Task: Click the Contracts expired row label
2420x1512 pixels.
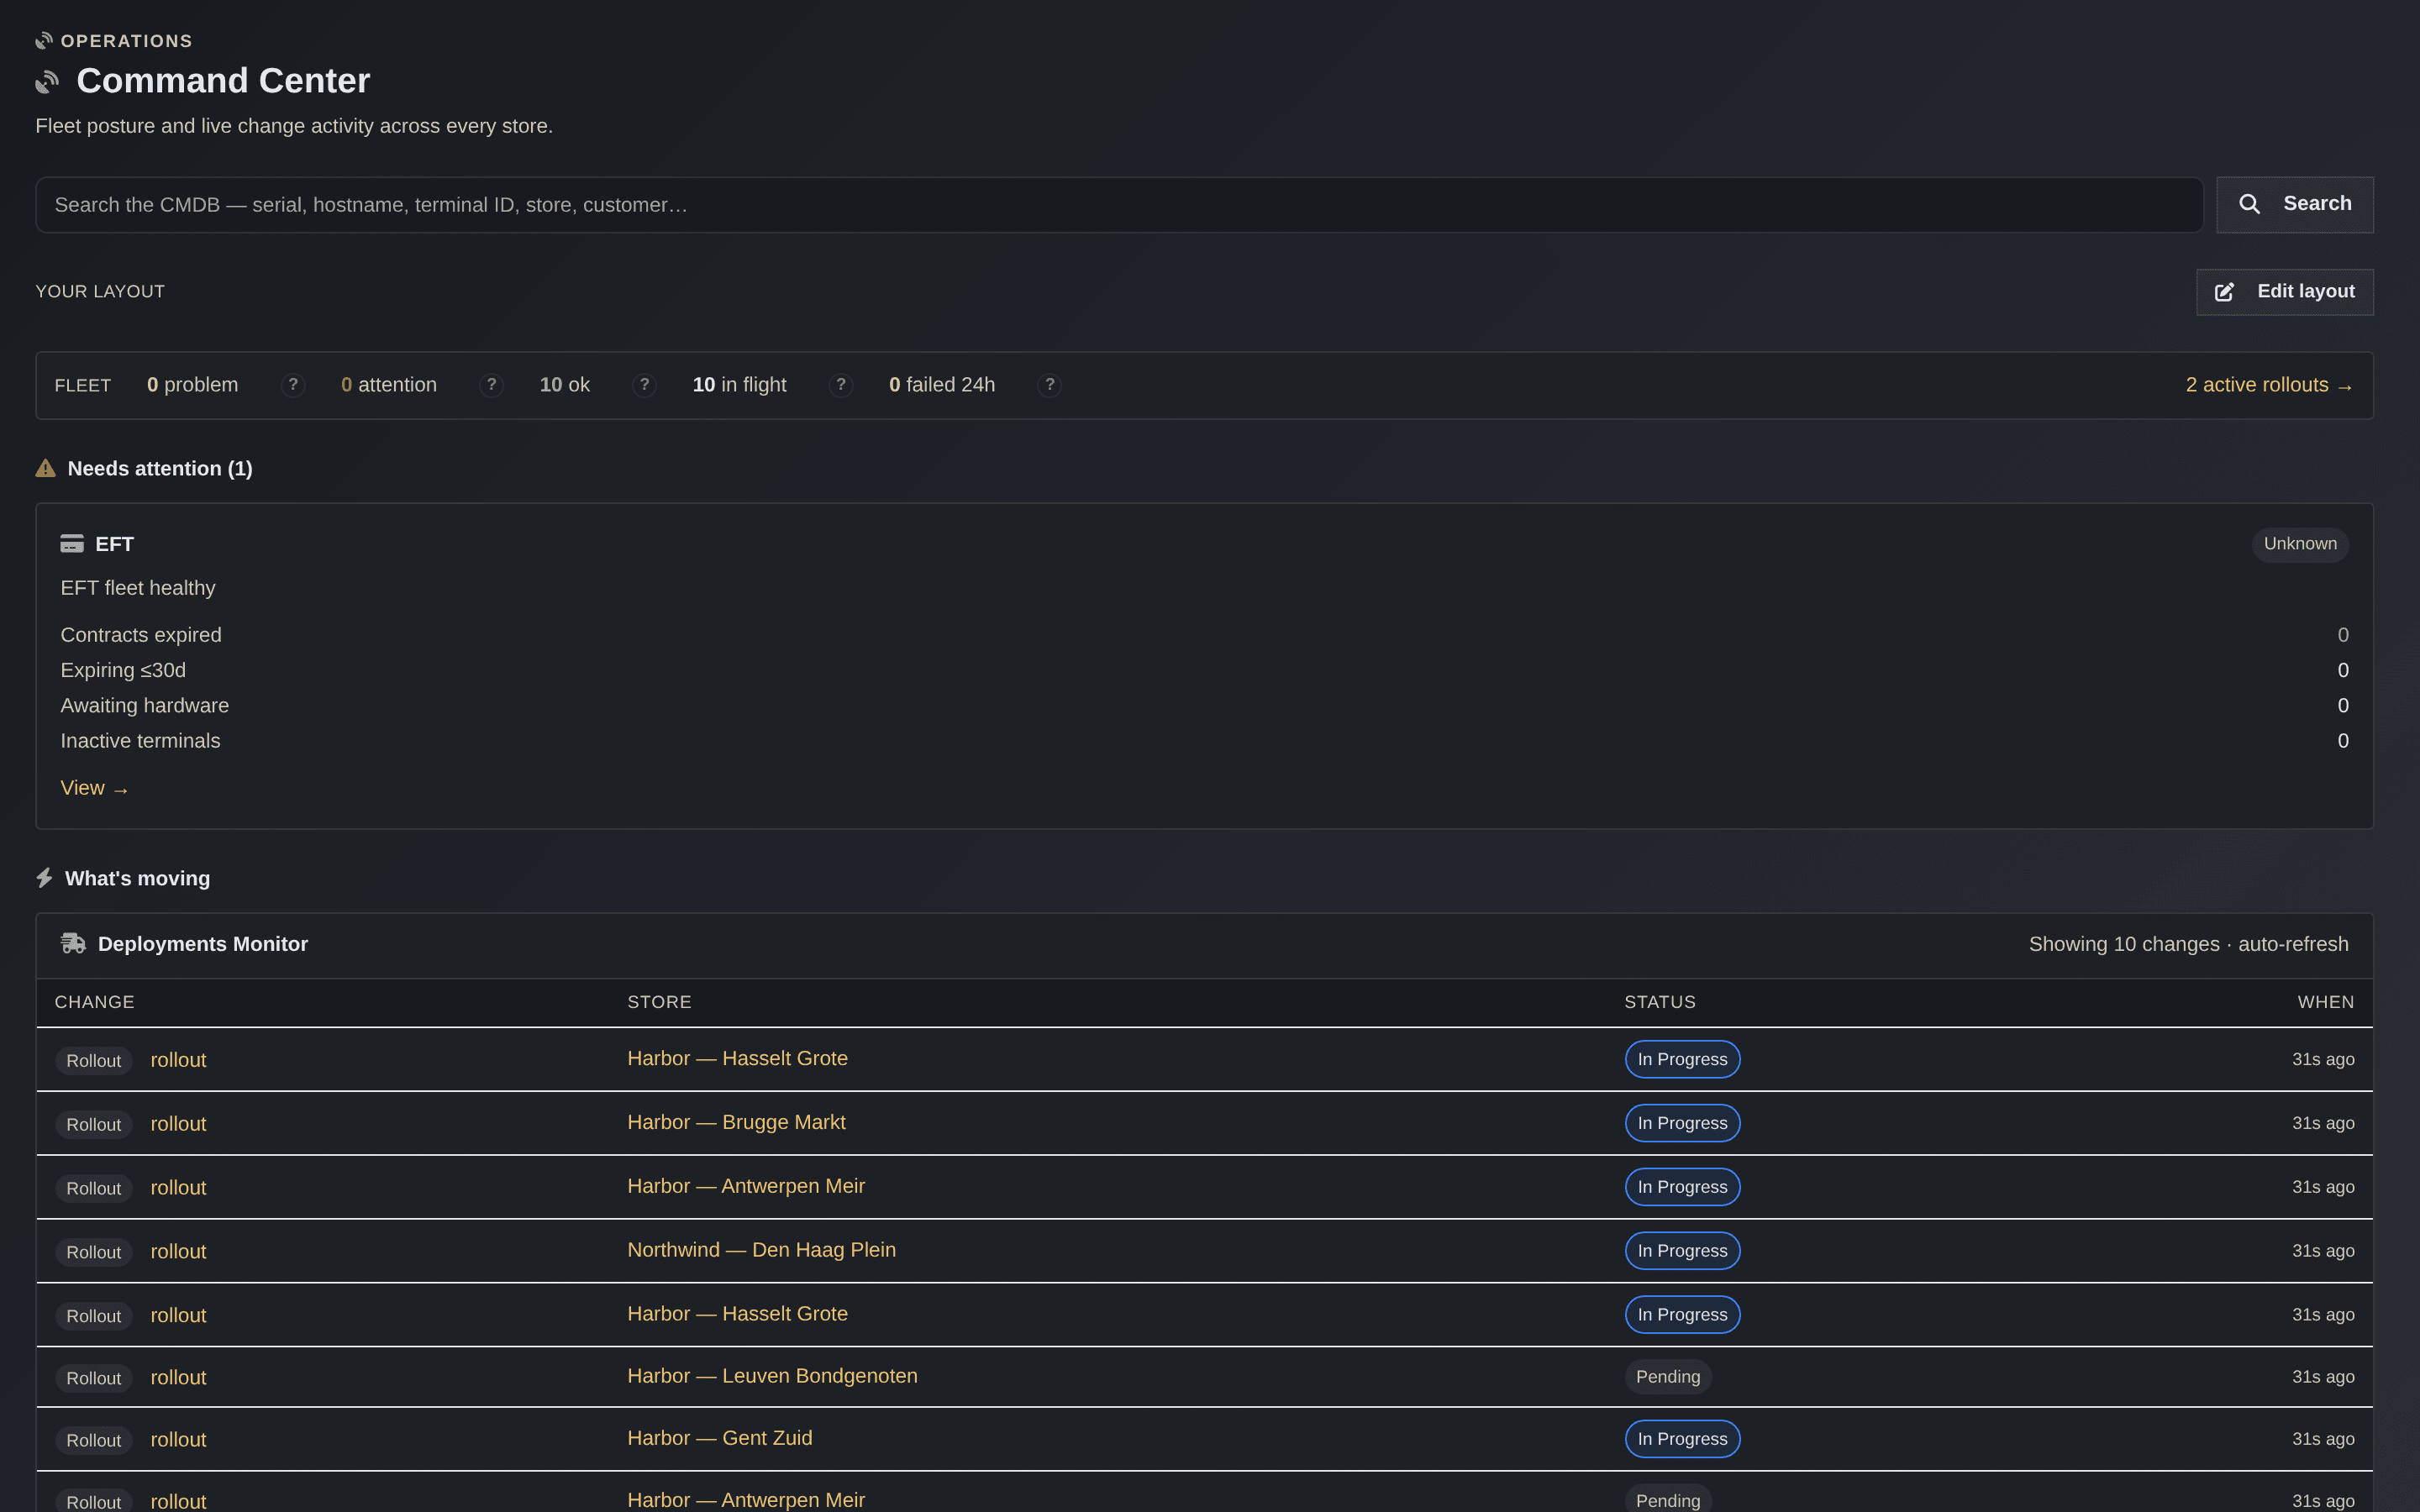Action: pyautogui.click(x=141, y=635)
